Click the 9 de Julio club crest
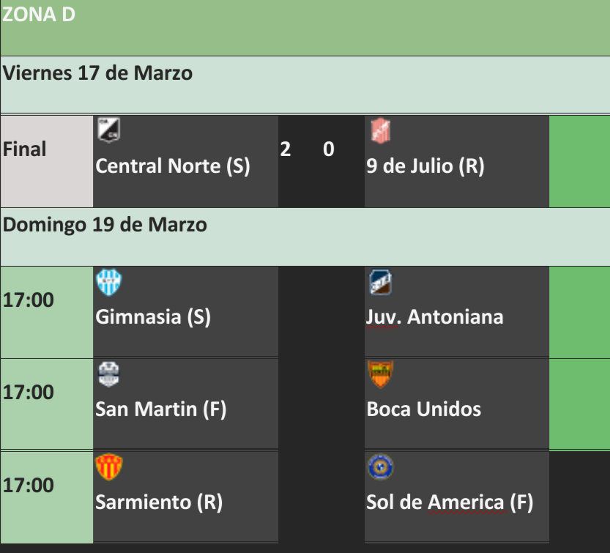610x553 pixels. (381, 131)
